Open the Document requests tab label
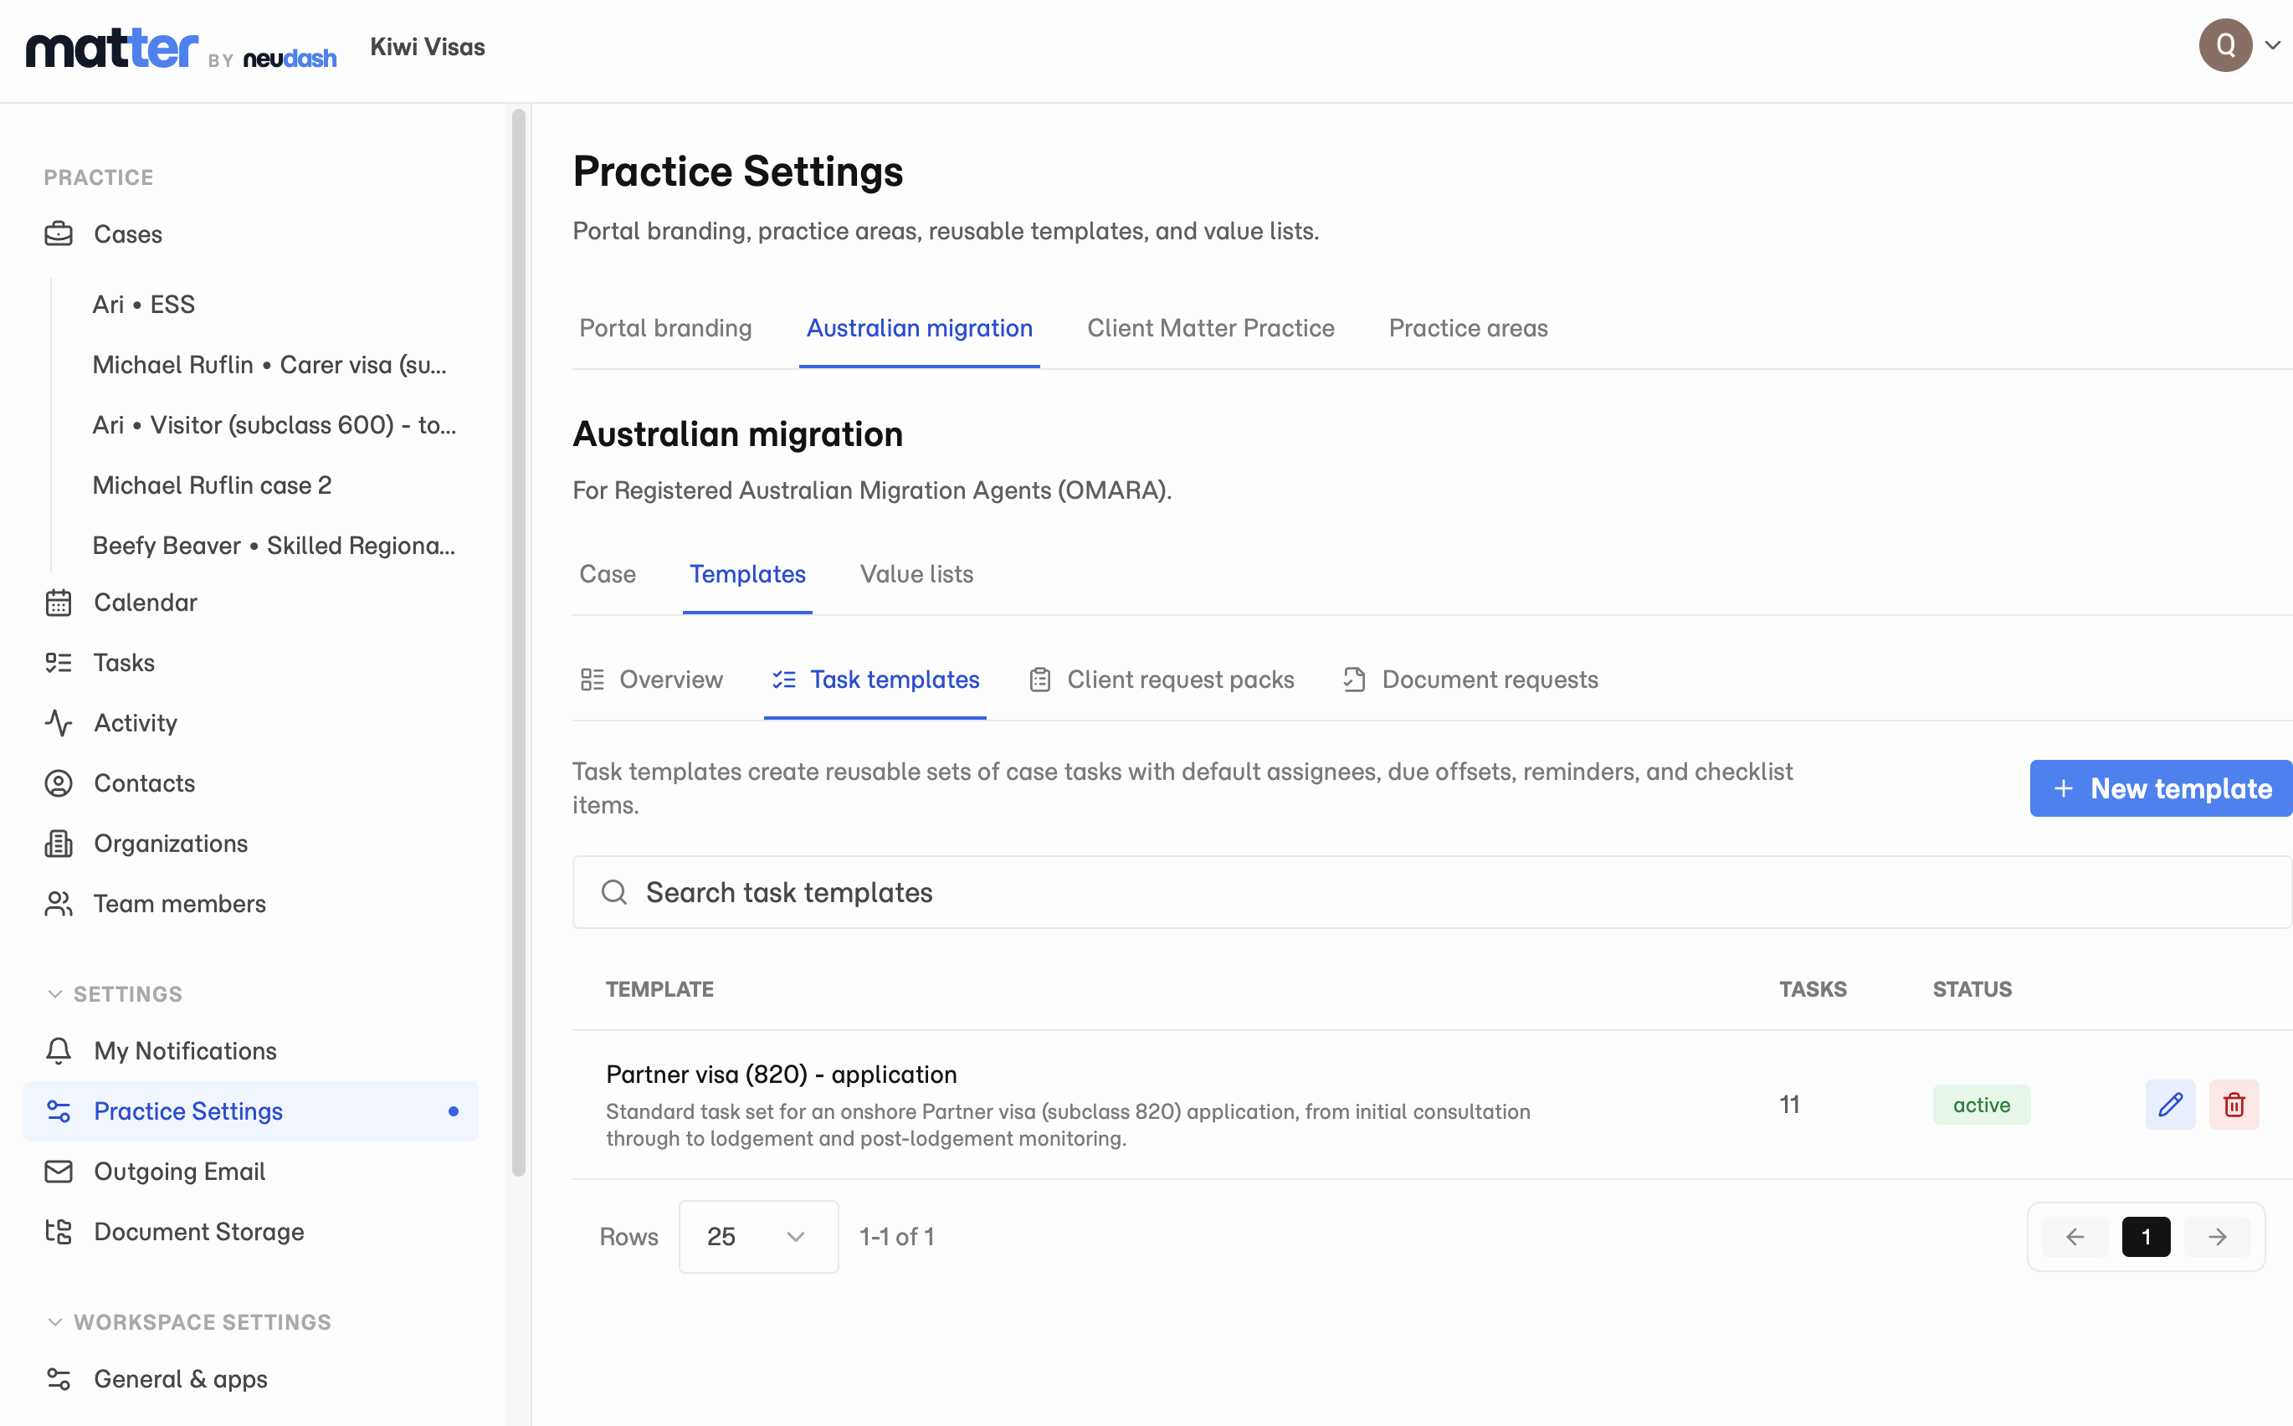This screenshot has width=2293, height=1426. coord(1490,680)
